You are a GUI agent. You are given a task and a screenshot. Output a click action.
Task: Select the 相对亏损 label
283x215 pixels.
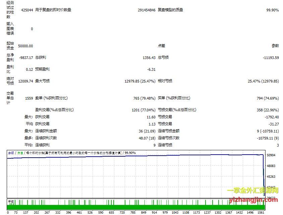point(165,81)
